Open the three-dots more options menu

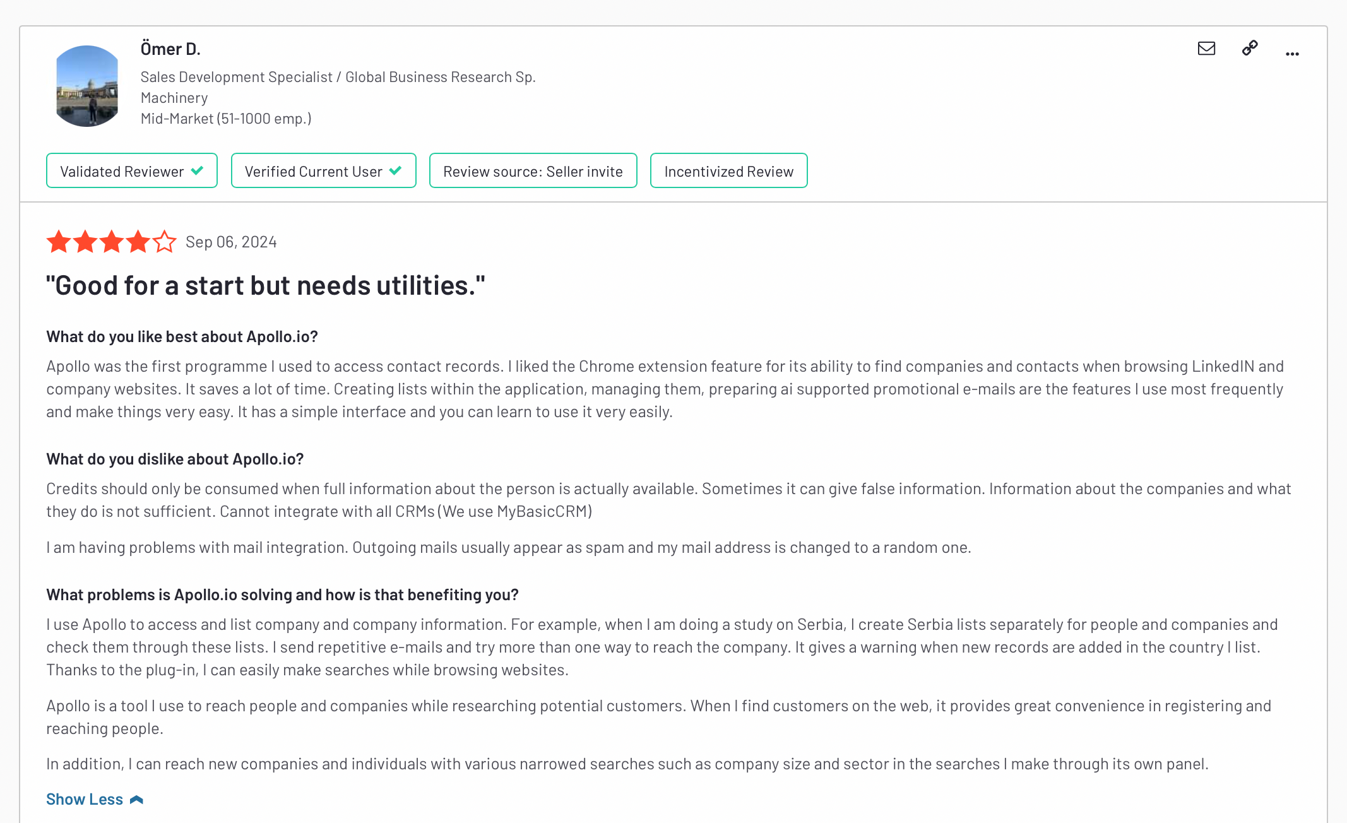click(1292, 54)
